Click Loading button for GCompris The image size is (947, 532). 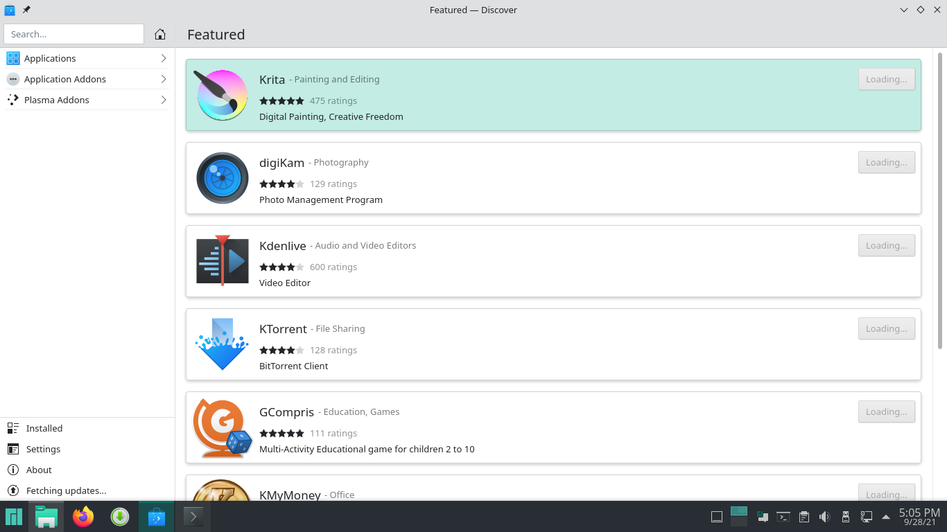click(887, 411)
